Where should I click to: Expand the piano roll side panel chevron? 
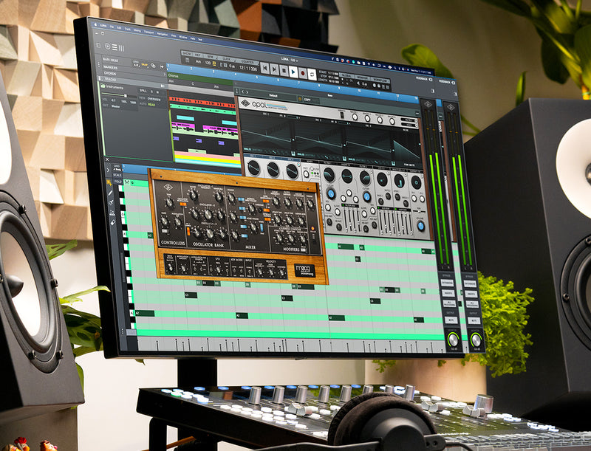click(x=108, y=171)
